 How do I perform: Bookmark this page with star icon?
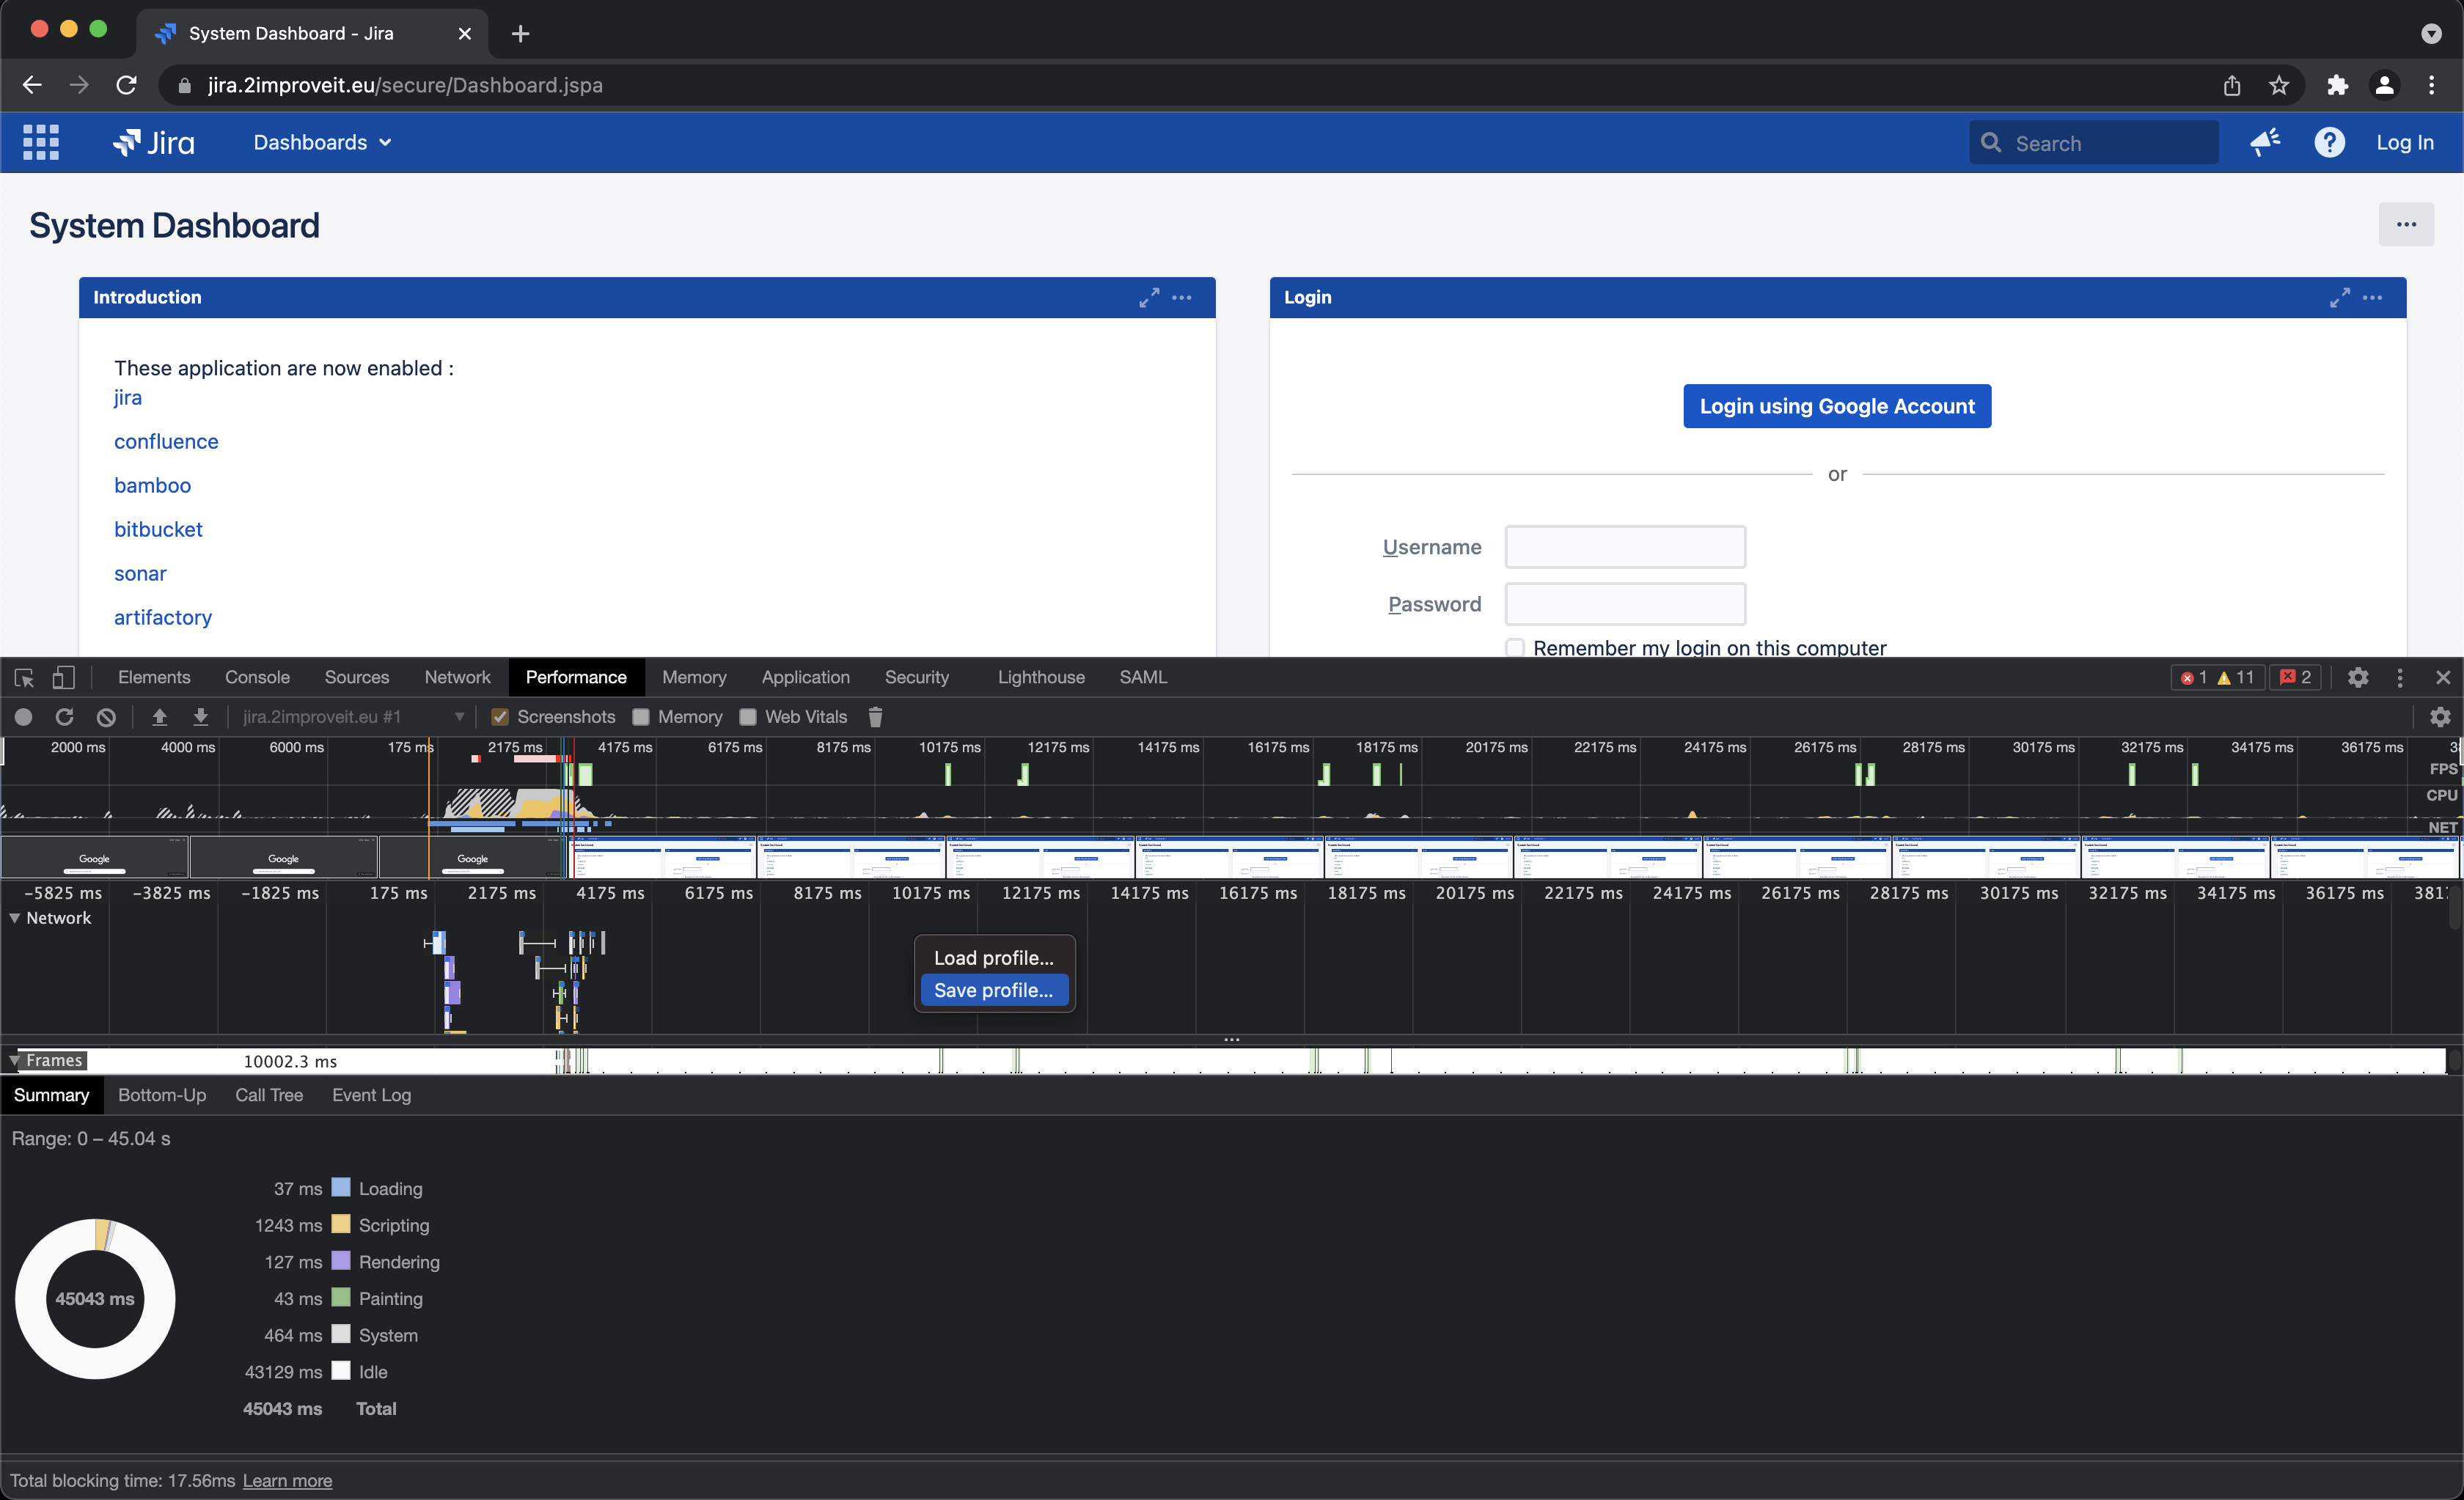point(2279,85)
